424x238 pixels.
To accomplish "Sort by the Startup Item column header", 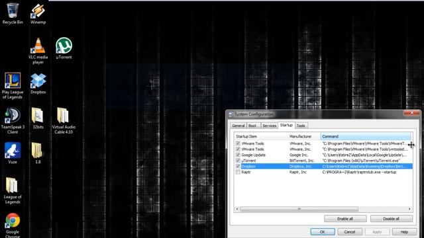I will 261,136.
